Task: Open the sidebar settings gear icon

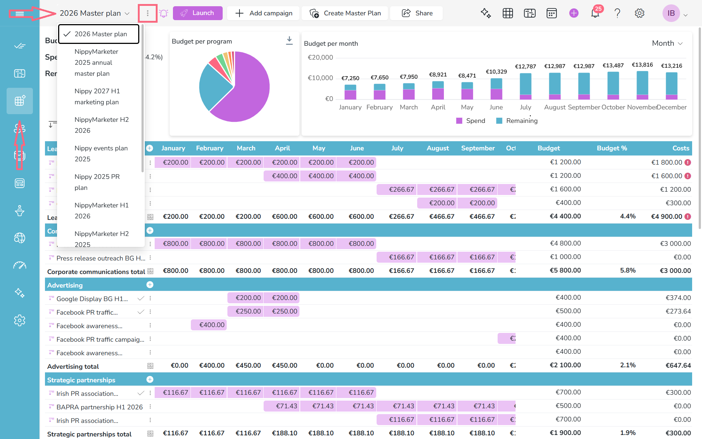Action: (20, 320)
